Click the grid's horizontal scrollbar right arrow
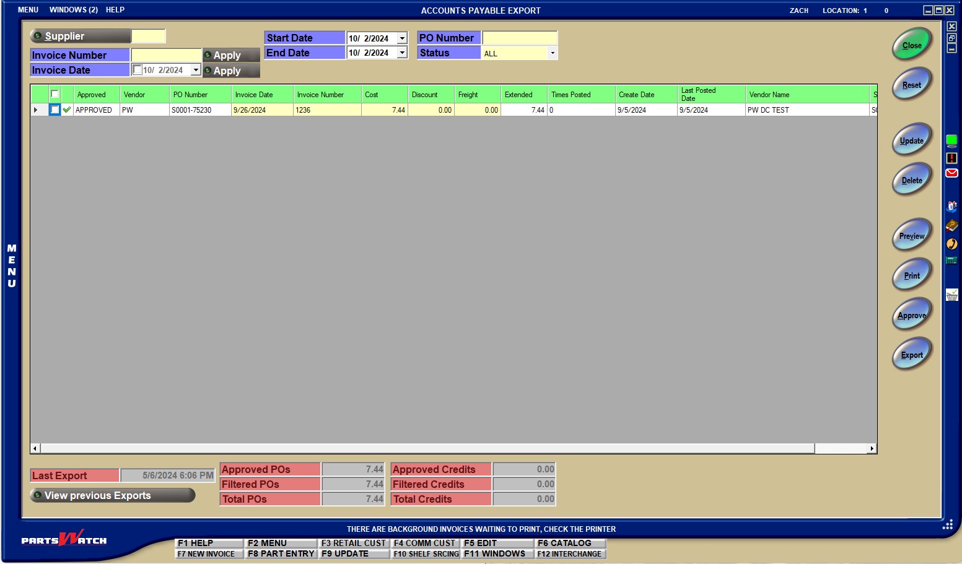962x564 pixels. tap(872, 448)
